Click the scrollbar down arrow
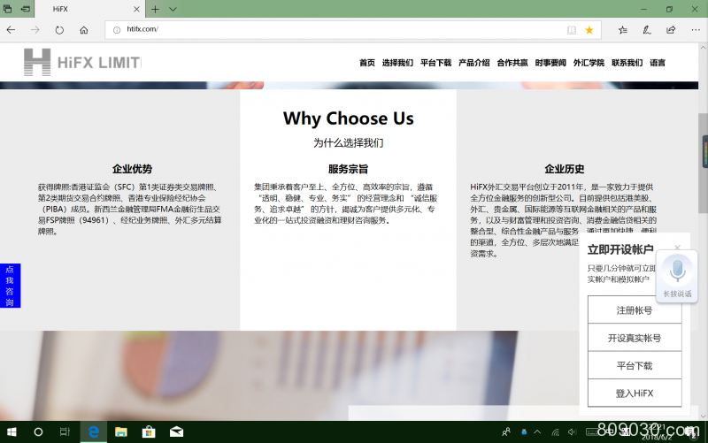708x443 pixels. 703,416
